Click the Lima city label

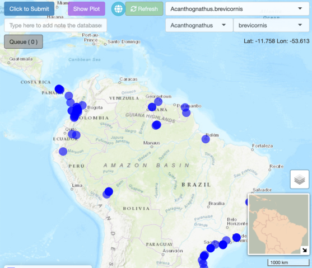(77, 185)
